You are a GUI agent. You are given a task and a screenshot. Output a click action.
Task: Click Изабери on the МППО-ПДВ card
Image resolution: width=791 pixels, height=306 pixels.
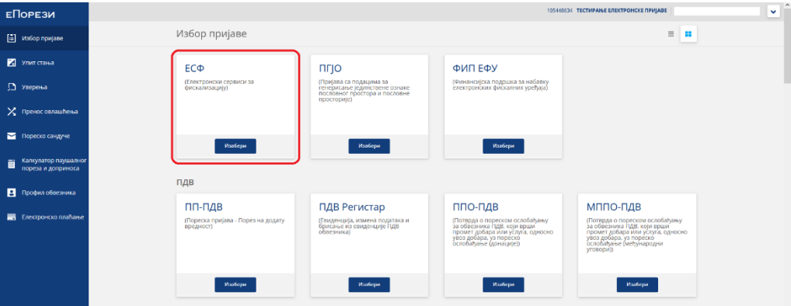point(637,284)
